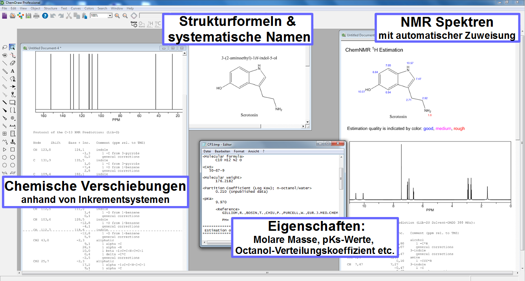Image resolution: width=525 pixels, height=281 pixels.
Task: Click the blue Help question mark icon
Action: click(x=45, y=16)
